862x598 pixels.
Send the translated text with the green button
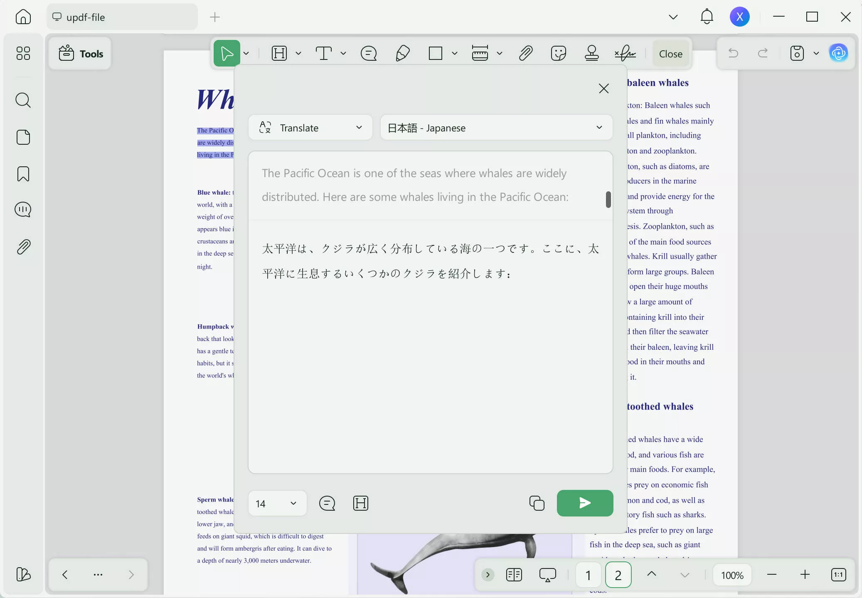tap(584, 503)
